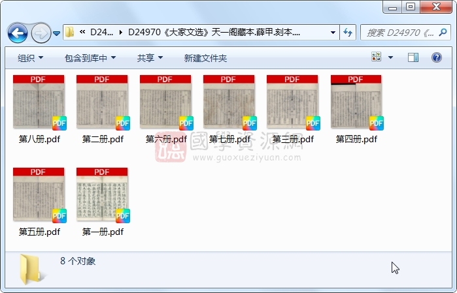
Task: Click the file name 第七册.pdf
Action: pos(229,139)
